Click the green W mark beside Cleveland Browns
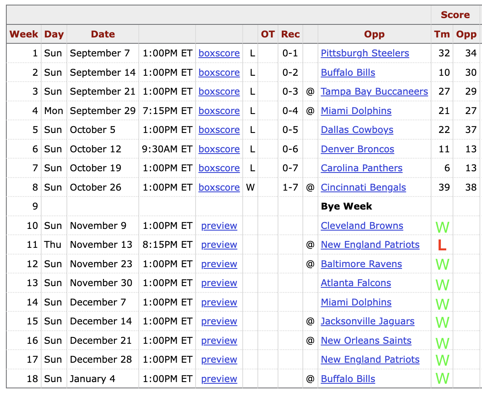The width and height of the screenshot is (482, 393). tap(442, 227)
